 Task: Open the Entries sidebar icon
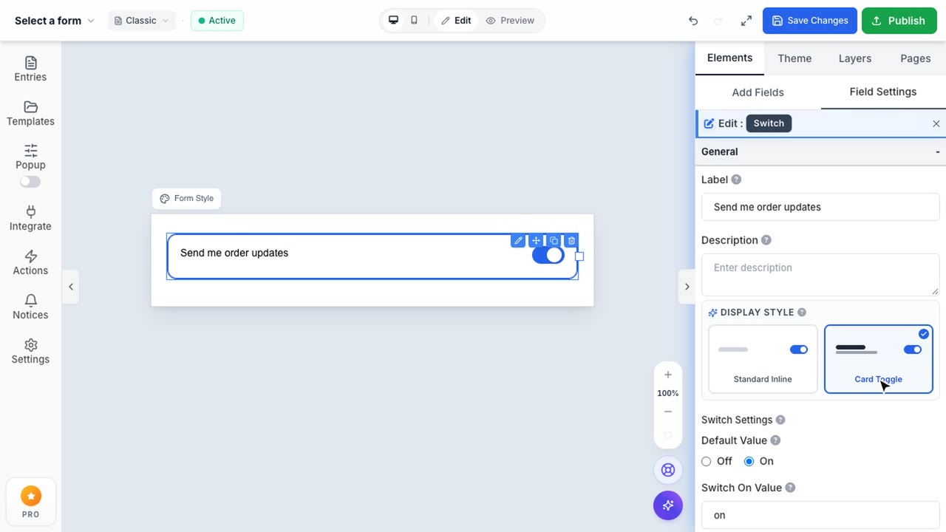pyautogui.click(x=30, y=63)
